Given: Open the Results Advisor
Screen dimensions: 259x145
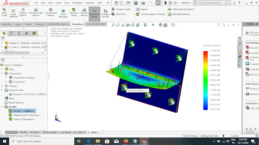Looking at the screenshot, I should coord(84,12).
